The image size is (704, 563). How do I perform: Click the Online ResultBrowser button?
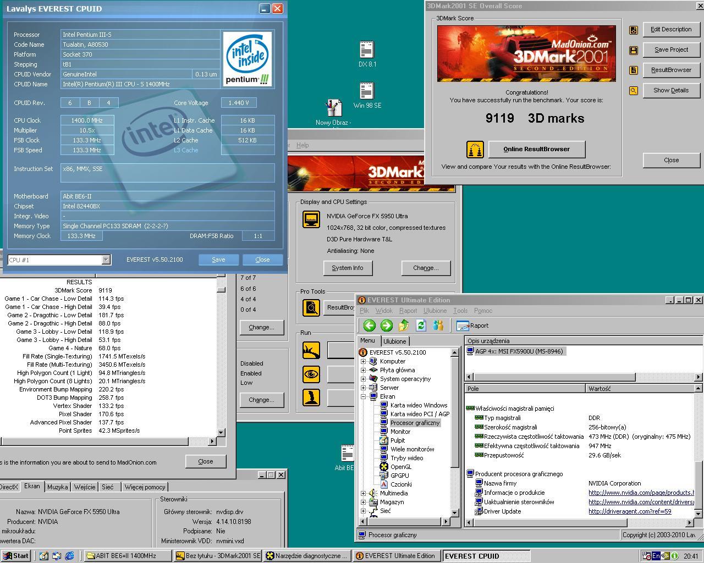click(536, 149)
